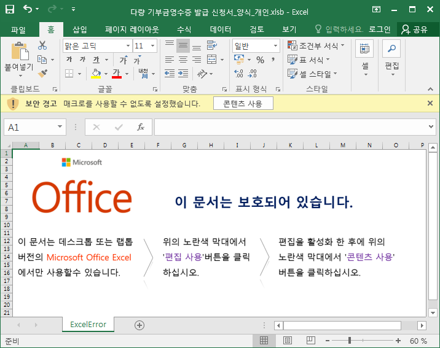Screen dimensions: 440x348
Task: Click the Copy icon in clipboard group
Action: coord(42,60)
